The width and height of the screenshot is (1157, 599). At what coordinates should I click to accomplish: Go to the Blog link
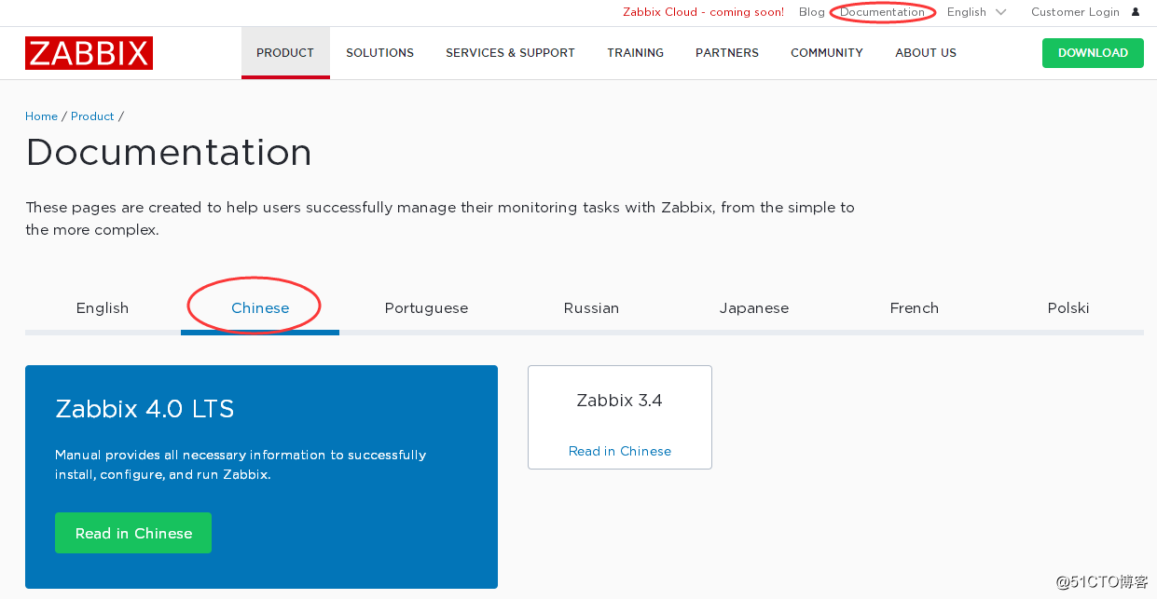tap(811, 12)
